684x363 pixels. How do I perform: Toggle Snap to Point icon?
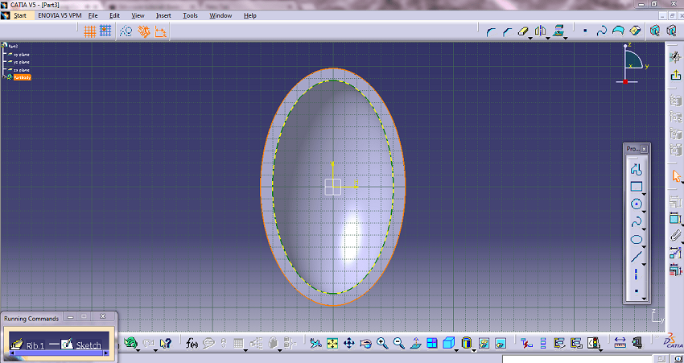[x=105, y=31]
